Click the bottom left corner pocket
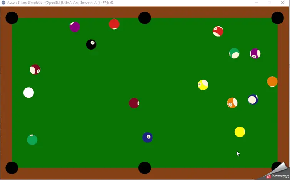The height and width of the screenshot is (180, 290). 12,168
